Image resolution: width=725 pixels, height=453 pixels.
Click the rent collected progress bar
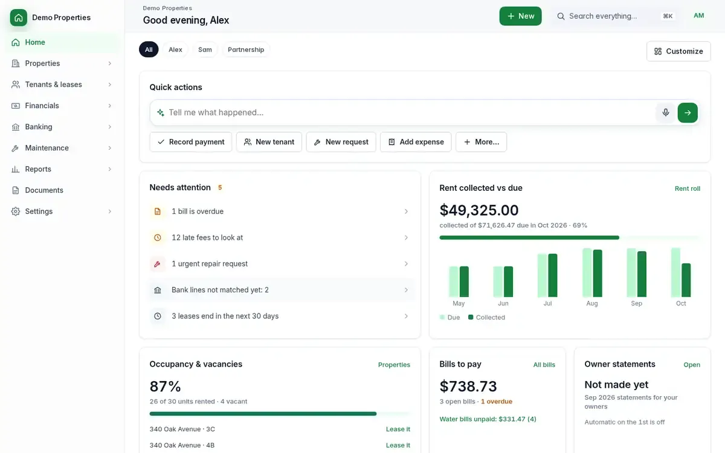(x=570, y=237)
